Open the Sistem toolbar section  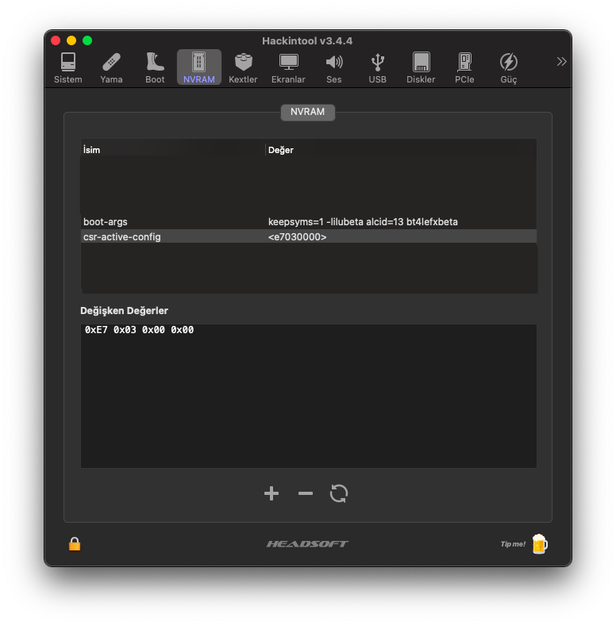pos(67,67)
